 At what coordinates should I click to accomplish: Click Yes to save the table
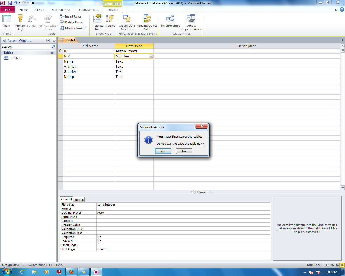click(163, 151)
